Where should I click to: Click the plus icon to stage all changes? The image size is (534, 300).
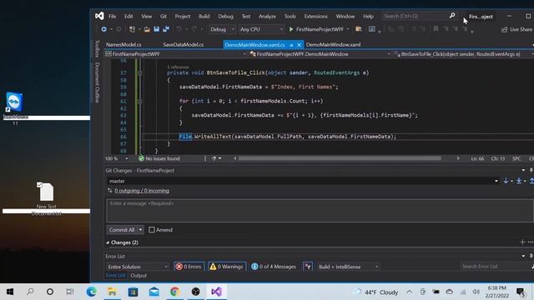[522, 242]
